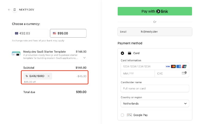
Task: Remove the EARLYBIRD promo code
Action: pos(48,76)
